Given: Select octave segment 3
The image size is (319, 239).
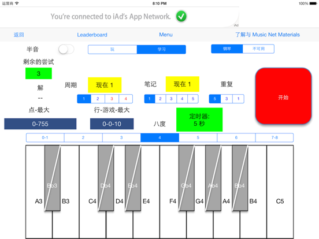Looking at the screenshot, I should (121, 137).
